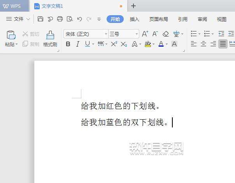Viewport: 235px width, 183px height.
Task: Undo the last action
Action: [x=79, y=19]
